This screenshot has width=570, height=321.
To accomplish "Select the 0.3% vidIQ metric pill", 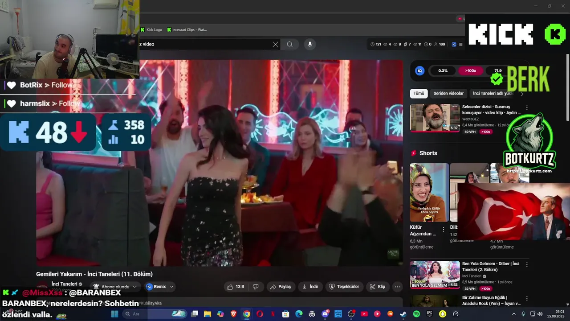I will [443, 70].
